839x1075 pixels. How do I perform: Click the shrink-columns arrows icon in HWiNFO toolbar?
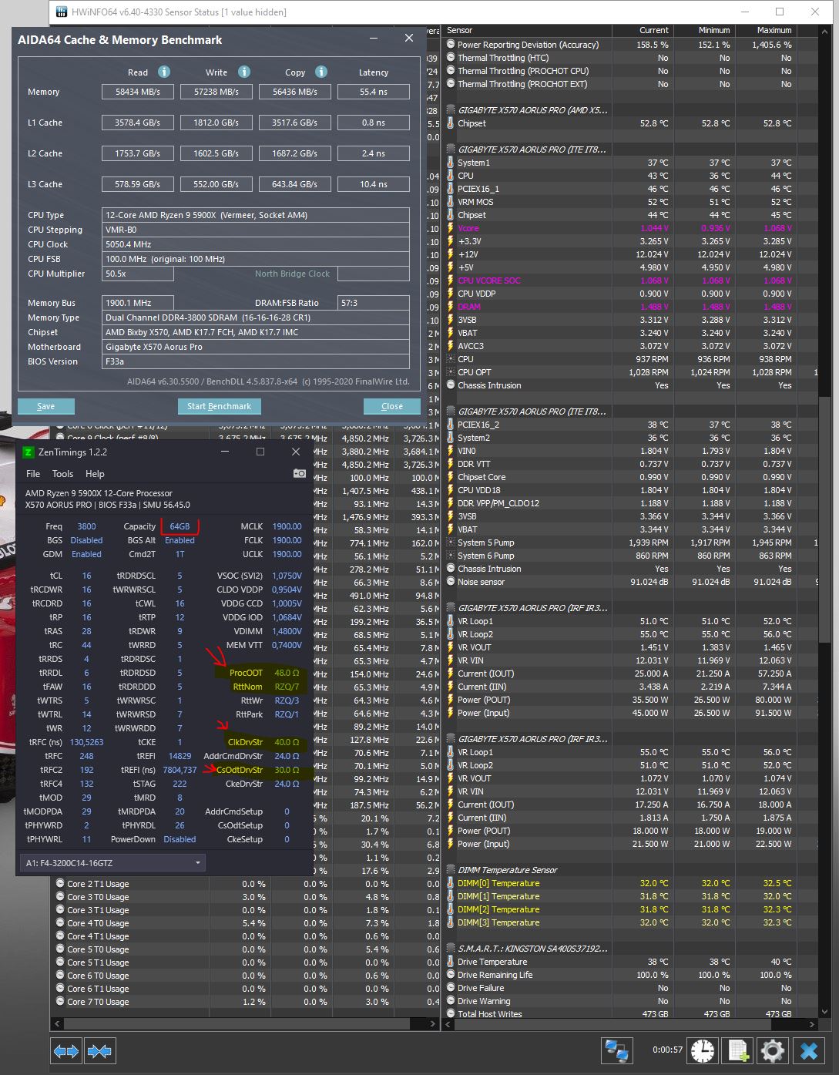point(99,1050)
